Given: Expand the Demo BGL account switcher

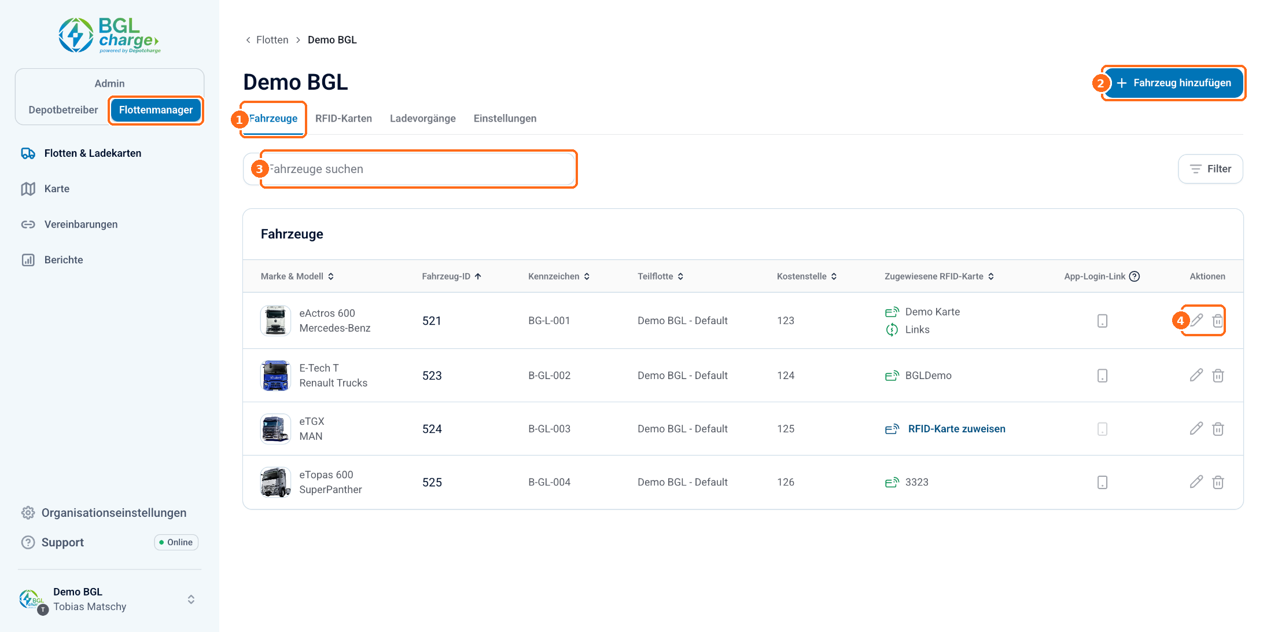Looking at the screenshot, I should tap(191, 599).
